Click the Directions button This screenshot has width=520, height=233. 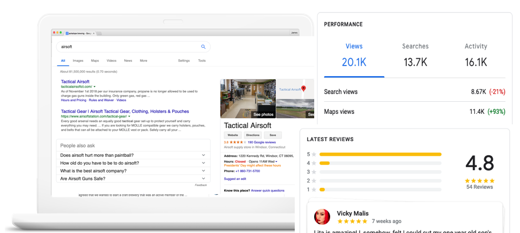coord(253,135)
